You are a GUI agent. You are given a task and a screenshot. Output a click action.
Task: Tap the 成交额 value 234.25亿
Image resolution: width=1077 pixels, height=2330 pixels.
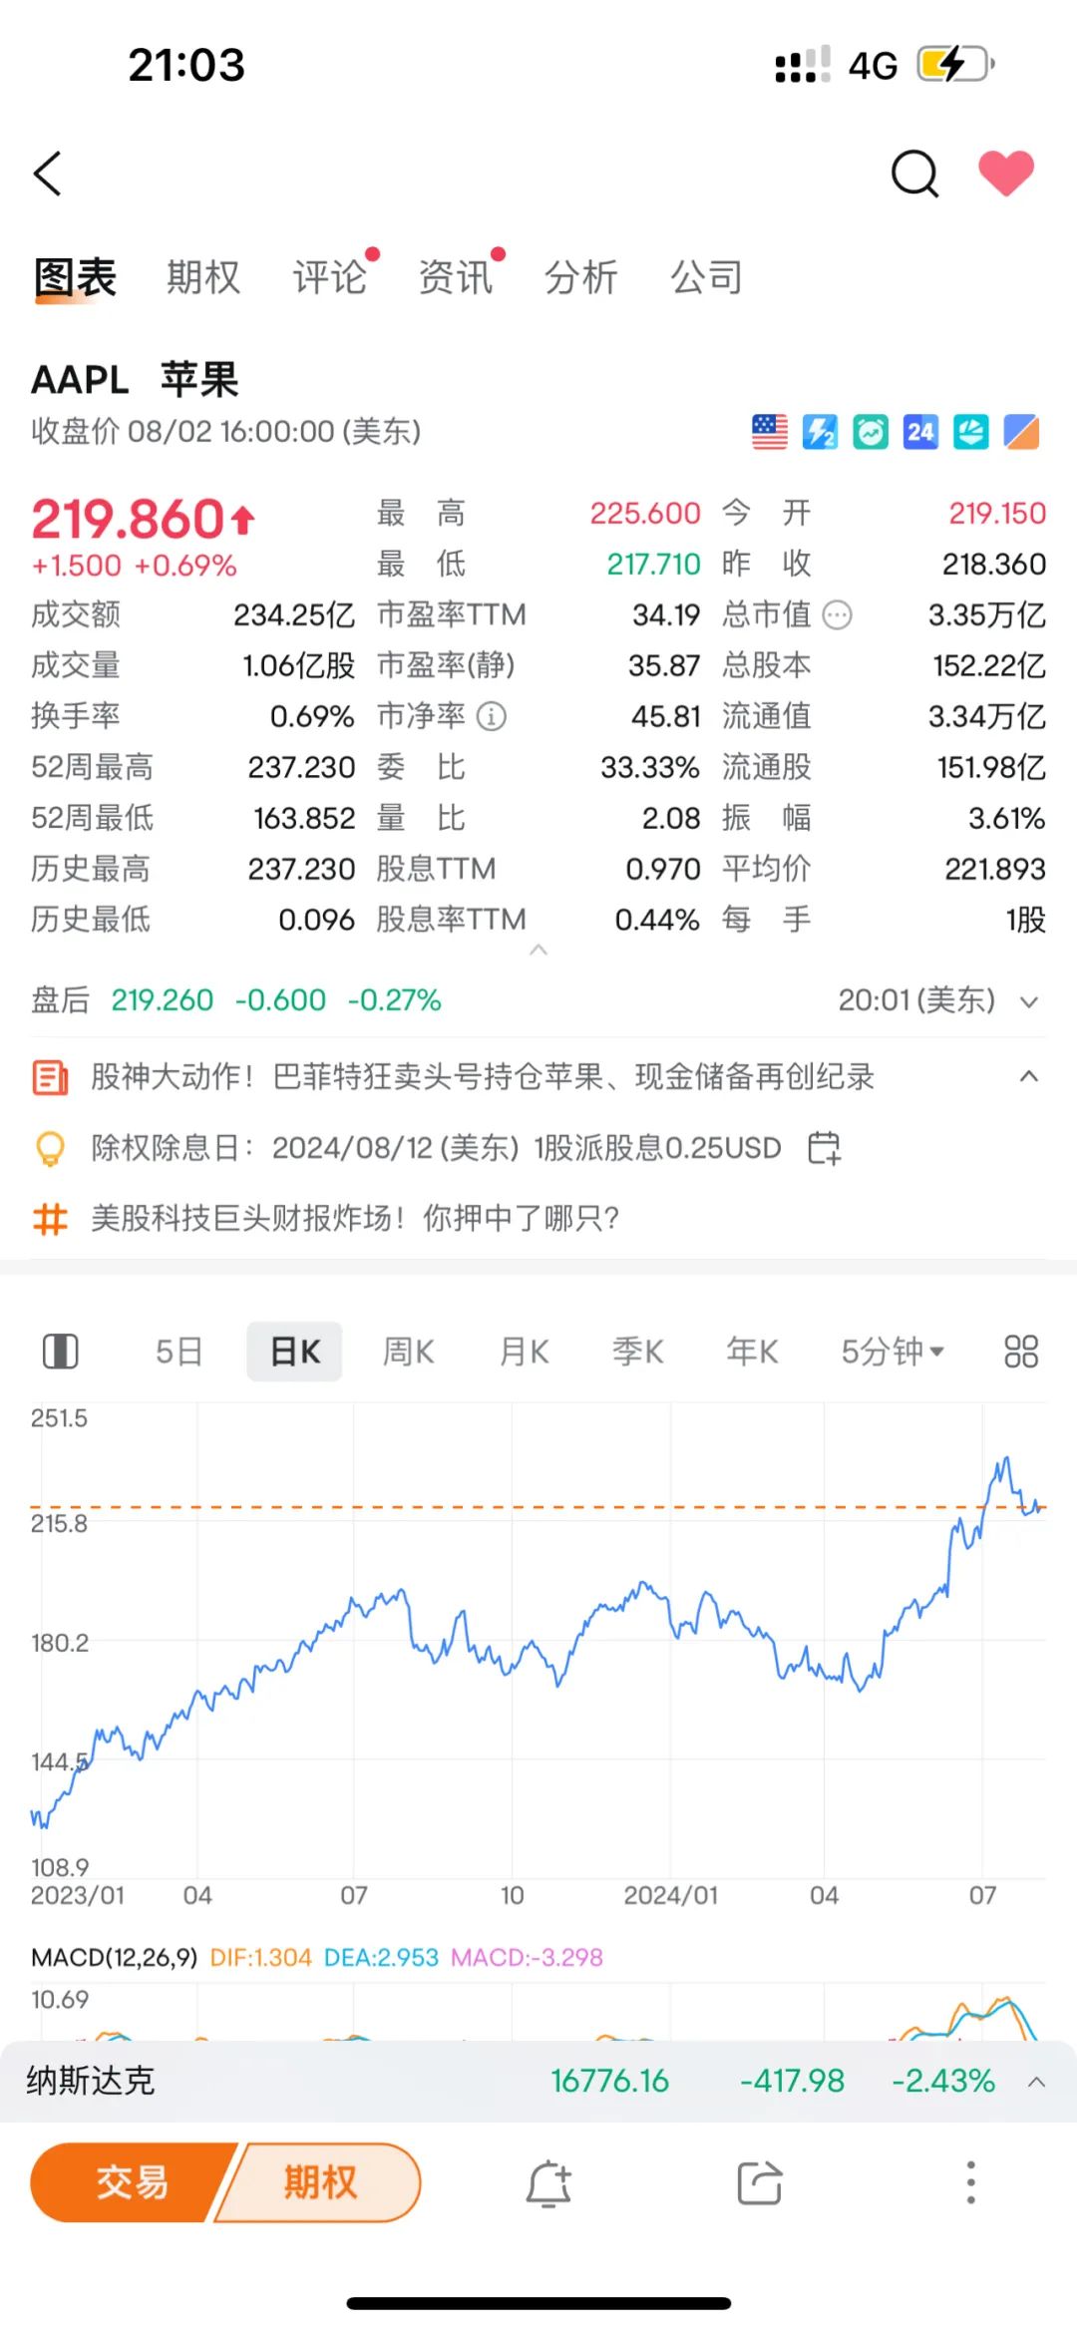pyautogui.click(x=294, y=615)
